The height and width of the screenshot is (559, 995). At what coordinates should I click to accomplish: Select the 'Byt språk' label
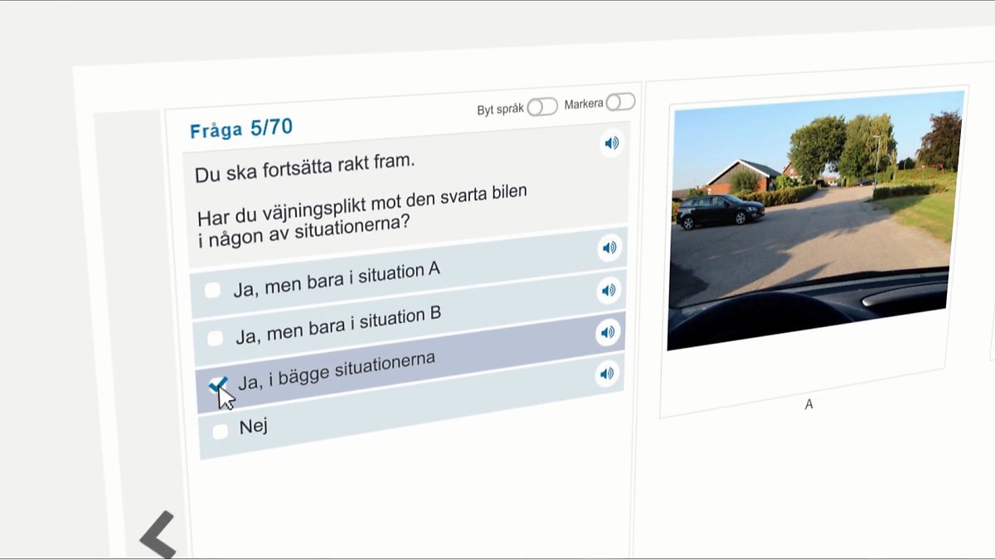click(501, 109)
